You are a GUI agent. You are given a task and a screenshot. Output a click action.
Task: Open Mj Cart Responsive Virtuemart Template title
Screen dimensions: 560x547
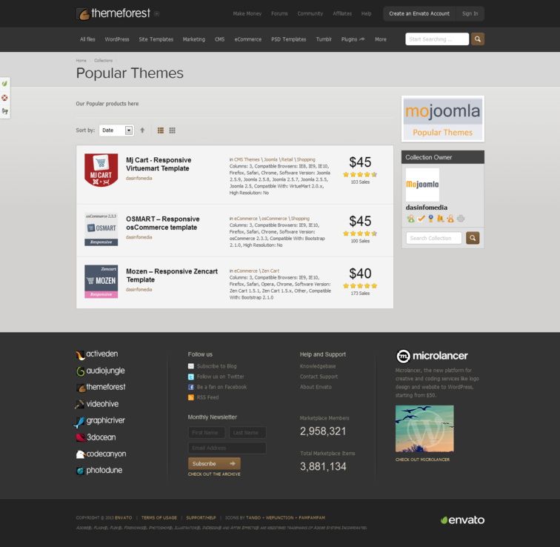tap(159, 165)
